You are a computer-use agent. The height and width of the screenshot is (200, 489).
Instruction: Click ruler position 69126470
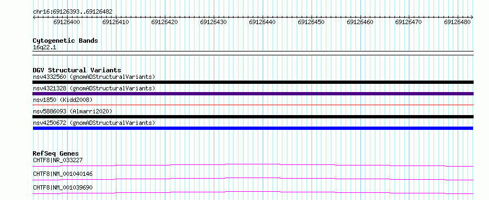coord(408,22)
